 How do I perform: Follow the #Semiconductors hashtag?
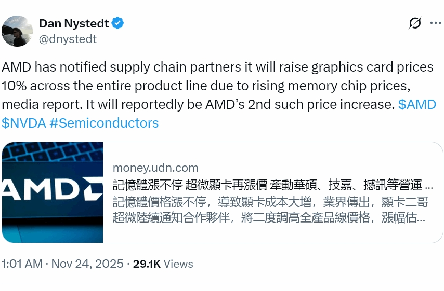click(104, 123)
